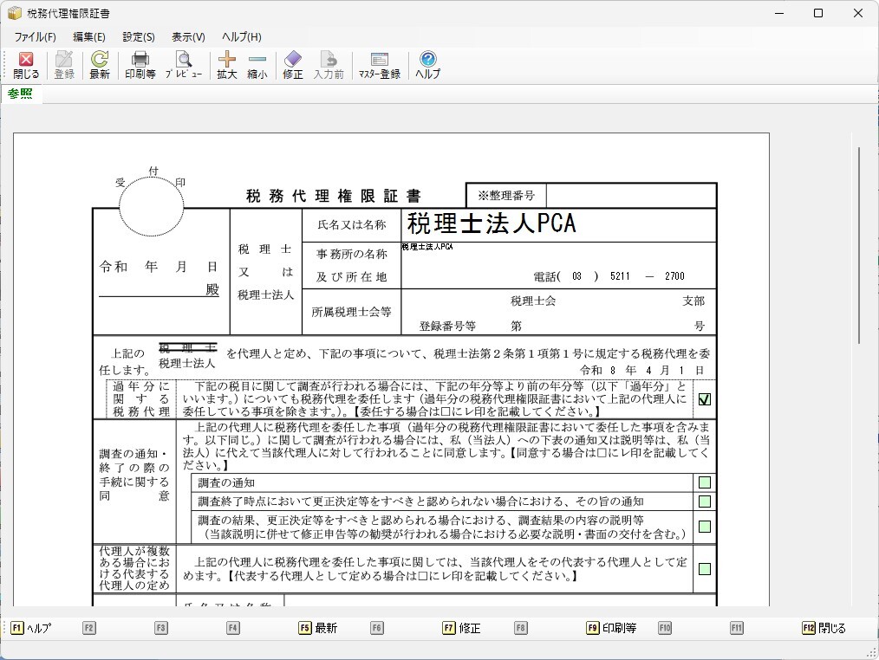Click F9 印刷等 function key button
Image resolution: width=879 pixels, height=660 pixels.
coord(612,628)
